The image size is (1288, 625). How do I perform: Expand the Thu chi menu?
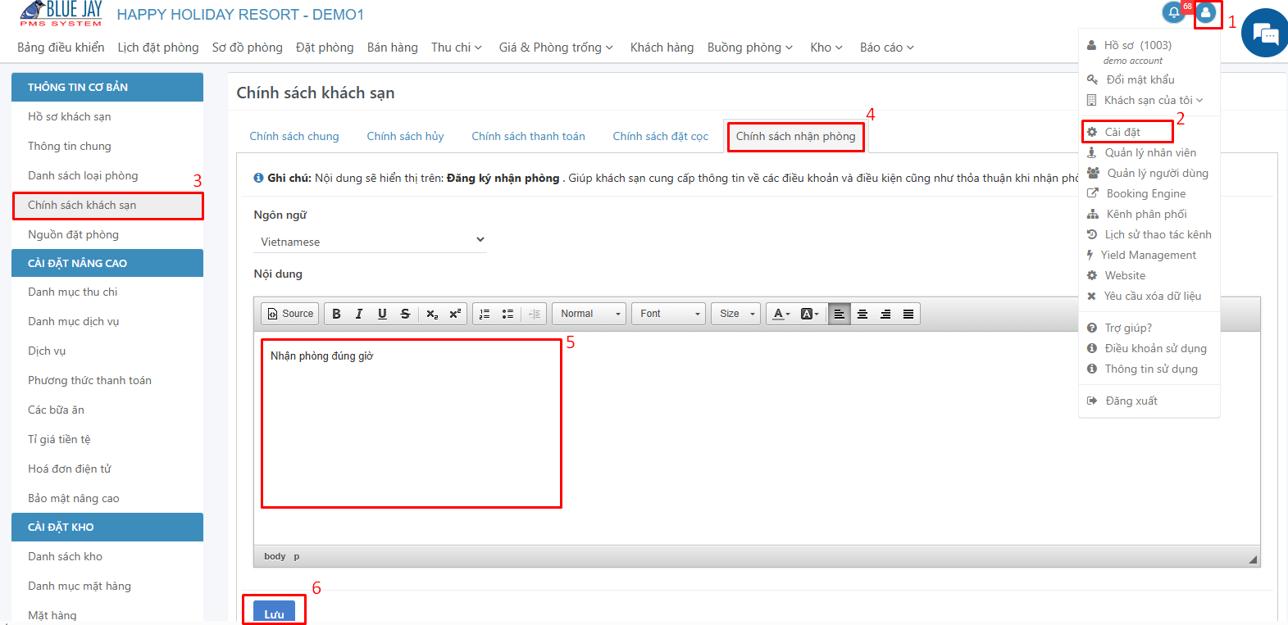[457, 48]
